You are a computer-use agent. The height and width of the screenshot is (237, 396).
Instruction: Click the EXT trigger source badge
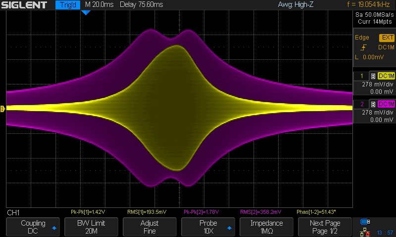coord(386,38)
